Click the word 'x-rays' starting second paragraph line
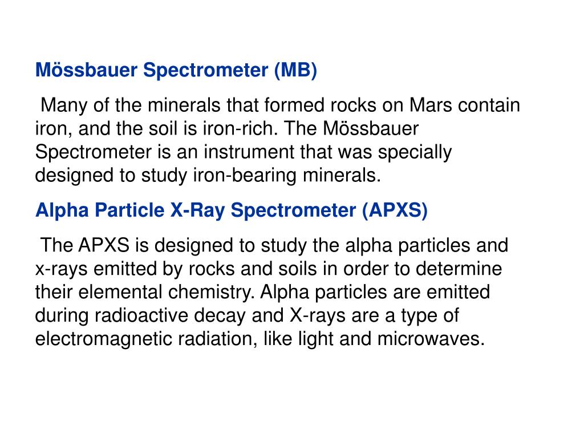The height and width of the screenshot is (438, 584). pyautogui.click(x=61, y=269)
